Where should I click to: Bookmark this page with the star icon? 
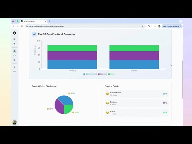[x=143, y=26]
